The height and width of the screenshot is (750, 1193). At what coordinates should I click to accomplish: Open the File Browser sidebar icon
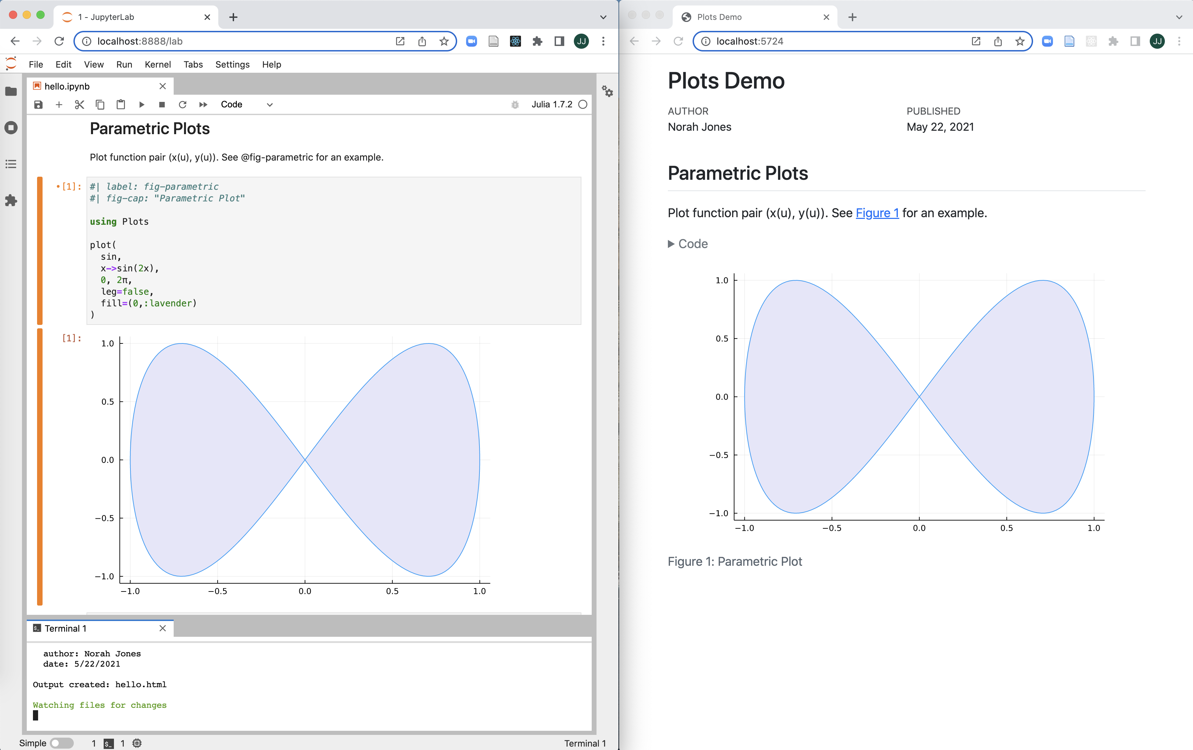tap(11, 91)
